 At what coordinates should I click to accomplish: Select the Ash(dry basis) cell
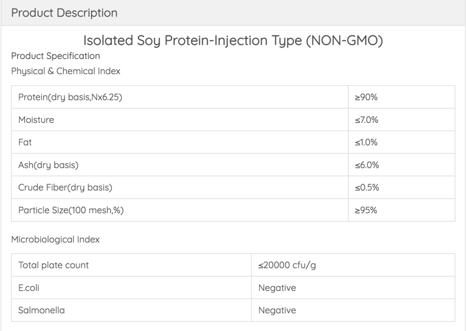pos(179,165)
